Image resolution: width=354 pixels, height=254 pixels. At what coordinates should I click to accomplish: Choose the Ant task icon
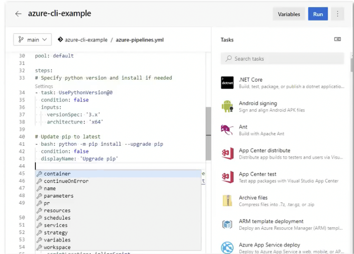pos(227,130)
